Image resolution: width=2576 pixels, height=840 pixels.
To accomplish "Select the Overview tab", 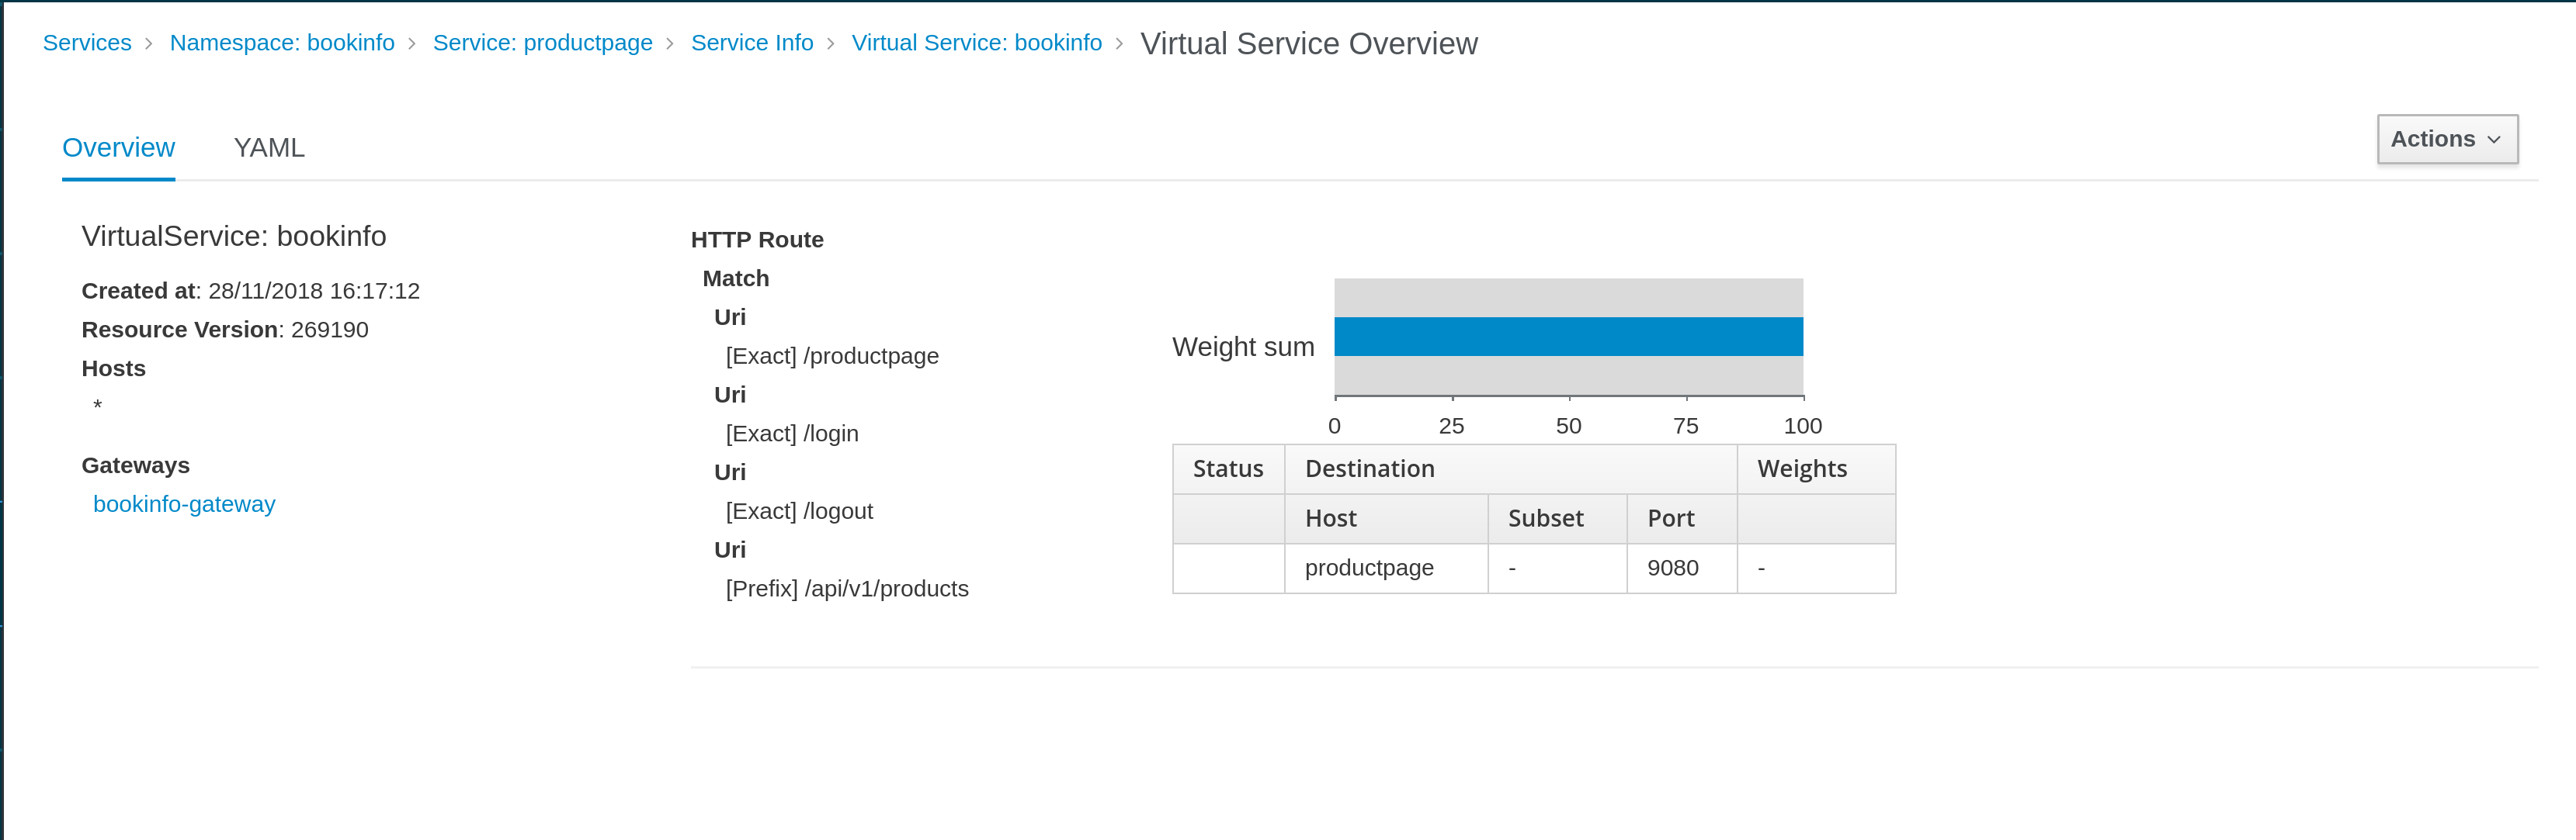I will pos(118,148).
